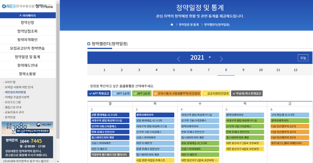Click the 공동인증서 관리 link

[x=14, y=112]
